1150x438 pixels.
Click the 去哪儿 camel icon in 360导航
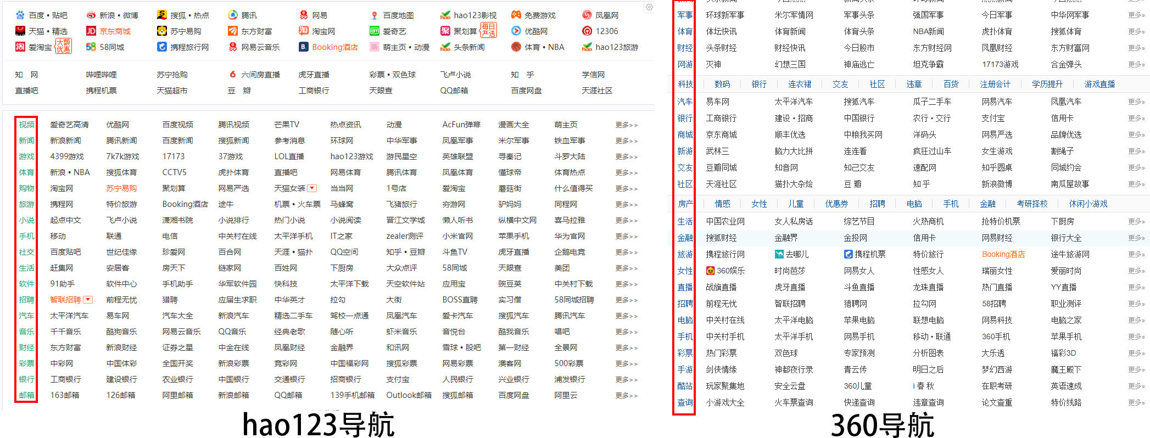[x=779, y=254]
